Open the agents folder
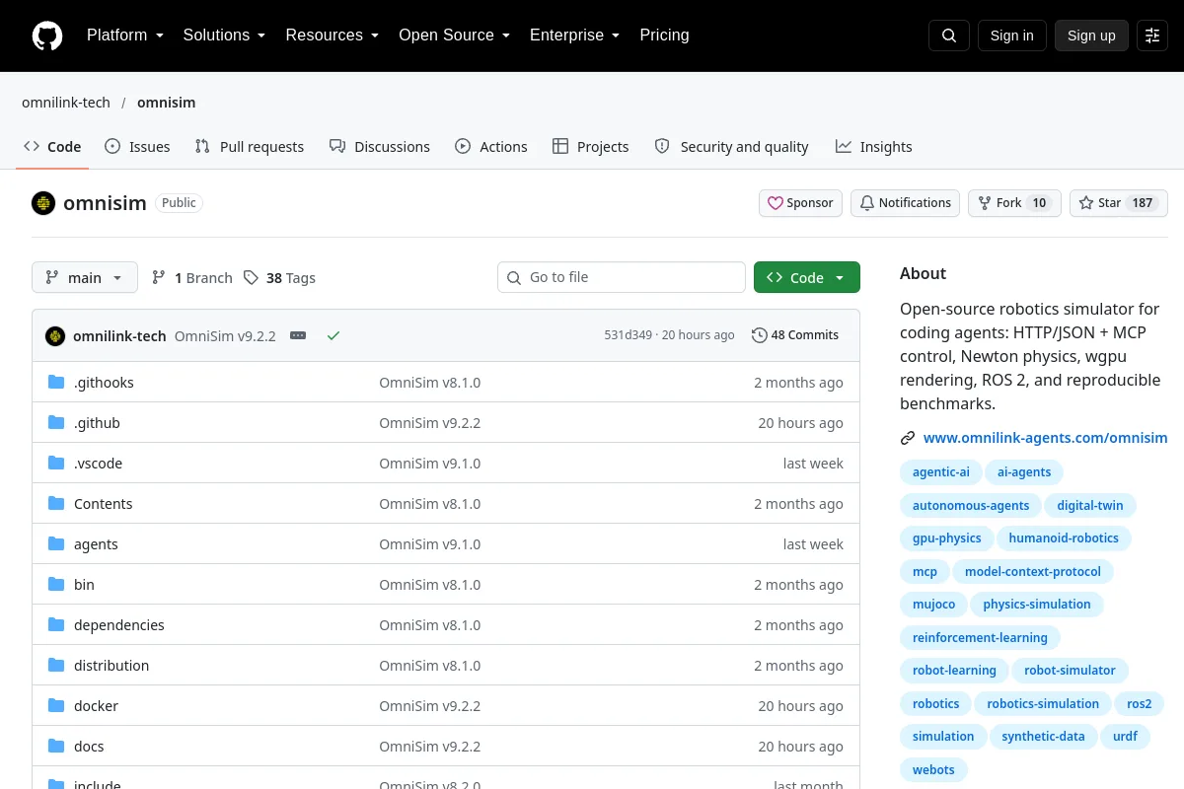Screen dimensions: 1184x789 coord(96,544)
